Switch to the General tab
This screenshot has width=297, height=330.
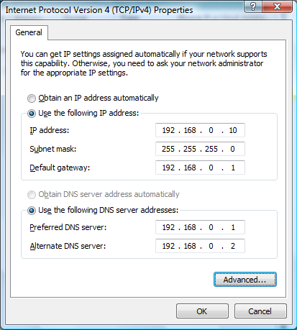coord(29,32)
